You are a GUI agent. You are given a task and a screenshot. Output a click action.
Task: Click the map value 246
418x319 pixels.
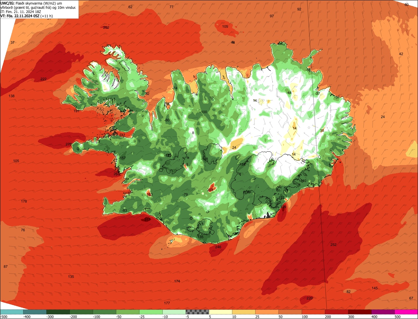[x=218, y=247]
